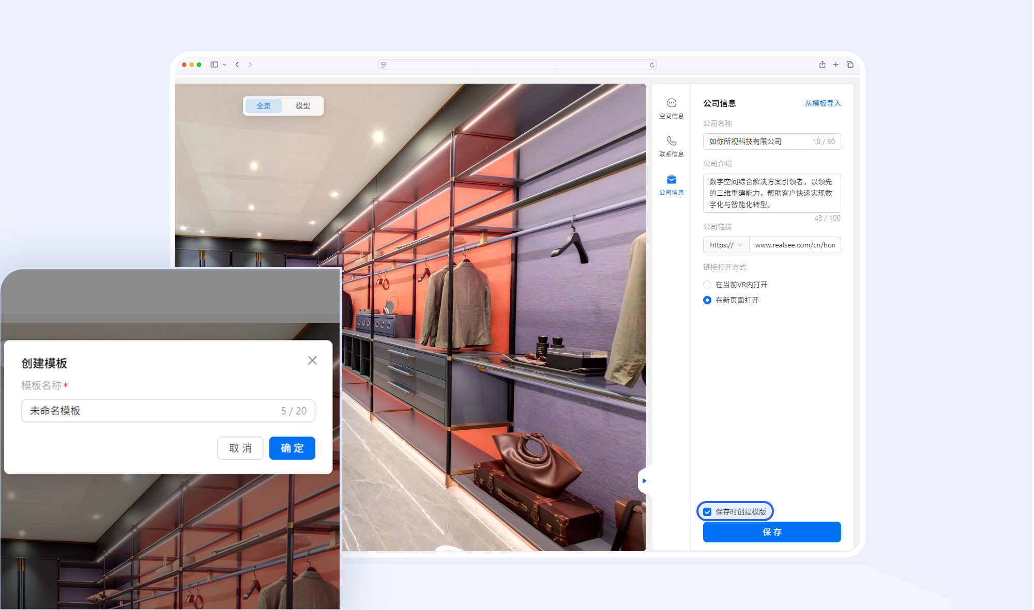Click the 链接打开方式 label
The image size is (1034, 610).
724,267
